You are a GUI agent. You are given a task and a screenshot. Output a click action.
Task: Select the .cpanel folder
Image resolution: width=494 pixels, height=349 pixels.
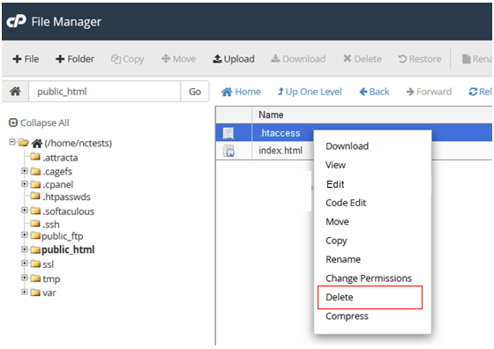(58, 184)
